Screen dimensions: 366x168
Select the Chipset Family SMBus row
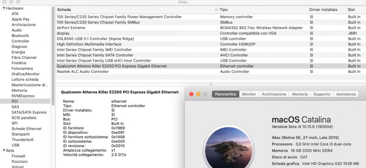point(211,22)
